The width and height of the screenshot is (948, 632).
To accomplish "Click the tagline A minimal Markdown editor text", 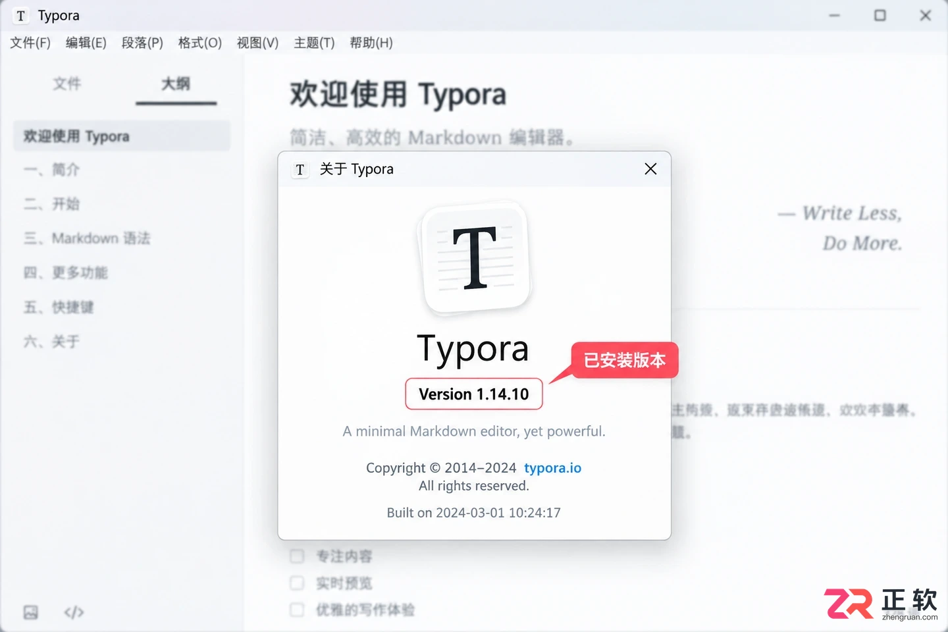I will tap(474, 431).
